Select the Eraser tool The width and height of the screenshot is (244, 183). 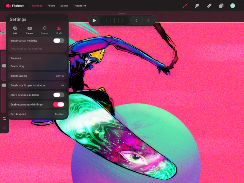(209, 6)
